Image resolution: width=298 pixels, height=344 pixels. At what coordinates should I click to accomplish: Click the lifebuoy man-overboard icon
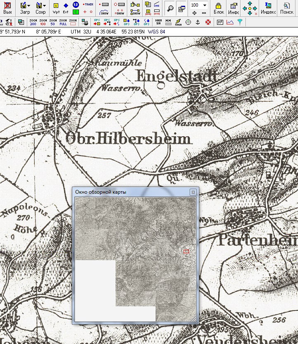tap(208, 22)
